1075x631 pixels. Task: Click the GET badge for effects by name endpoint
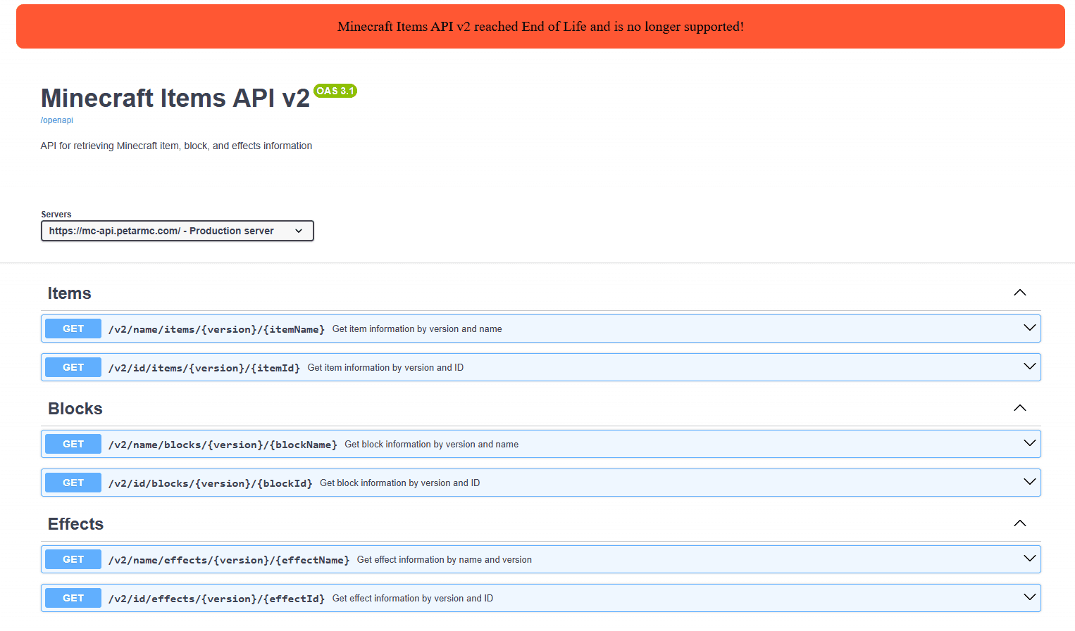point(73,559)
